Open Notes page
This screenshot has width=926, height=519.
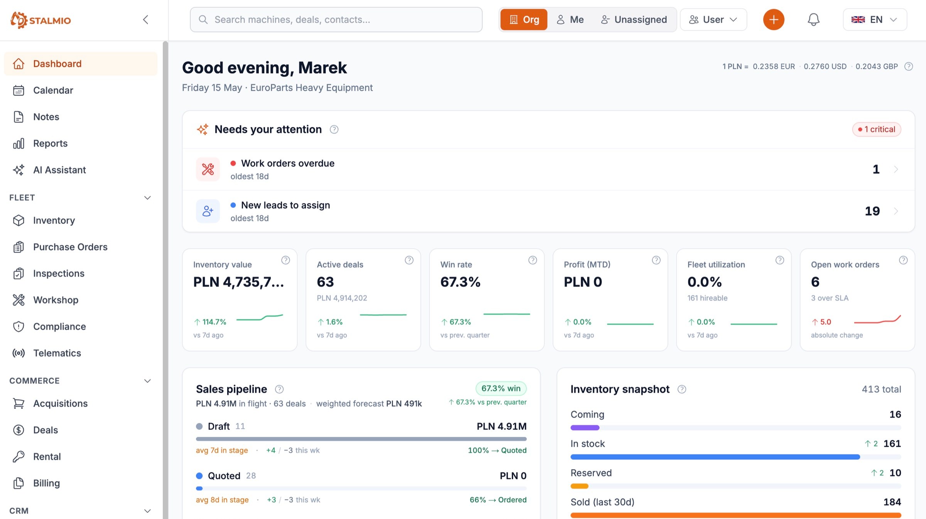(81, 117)
